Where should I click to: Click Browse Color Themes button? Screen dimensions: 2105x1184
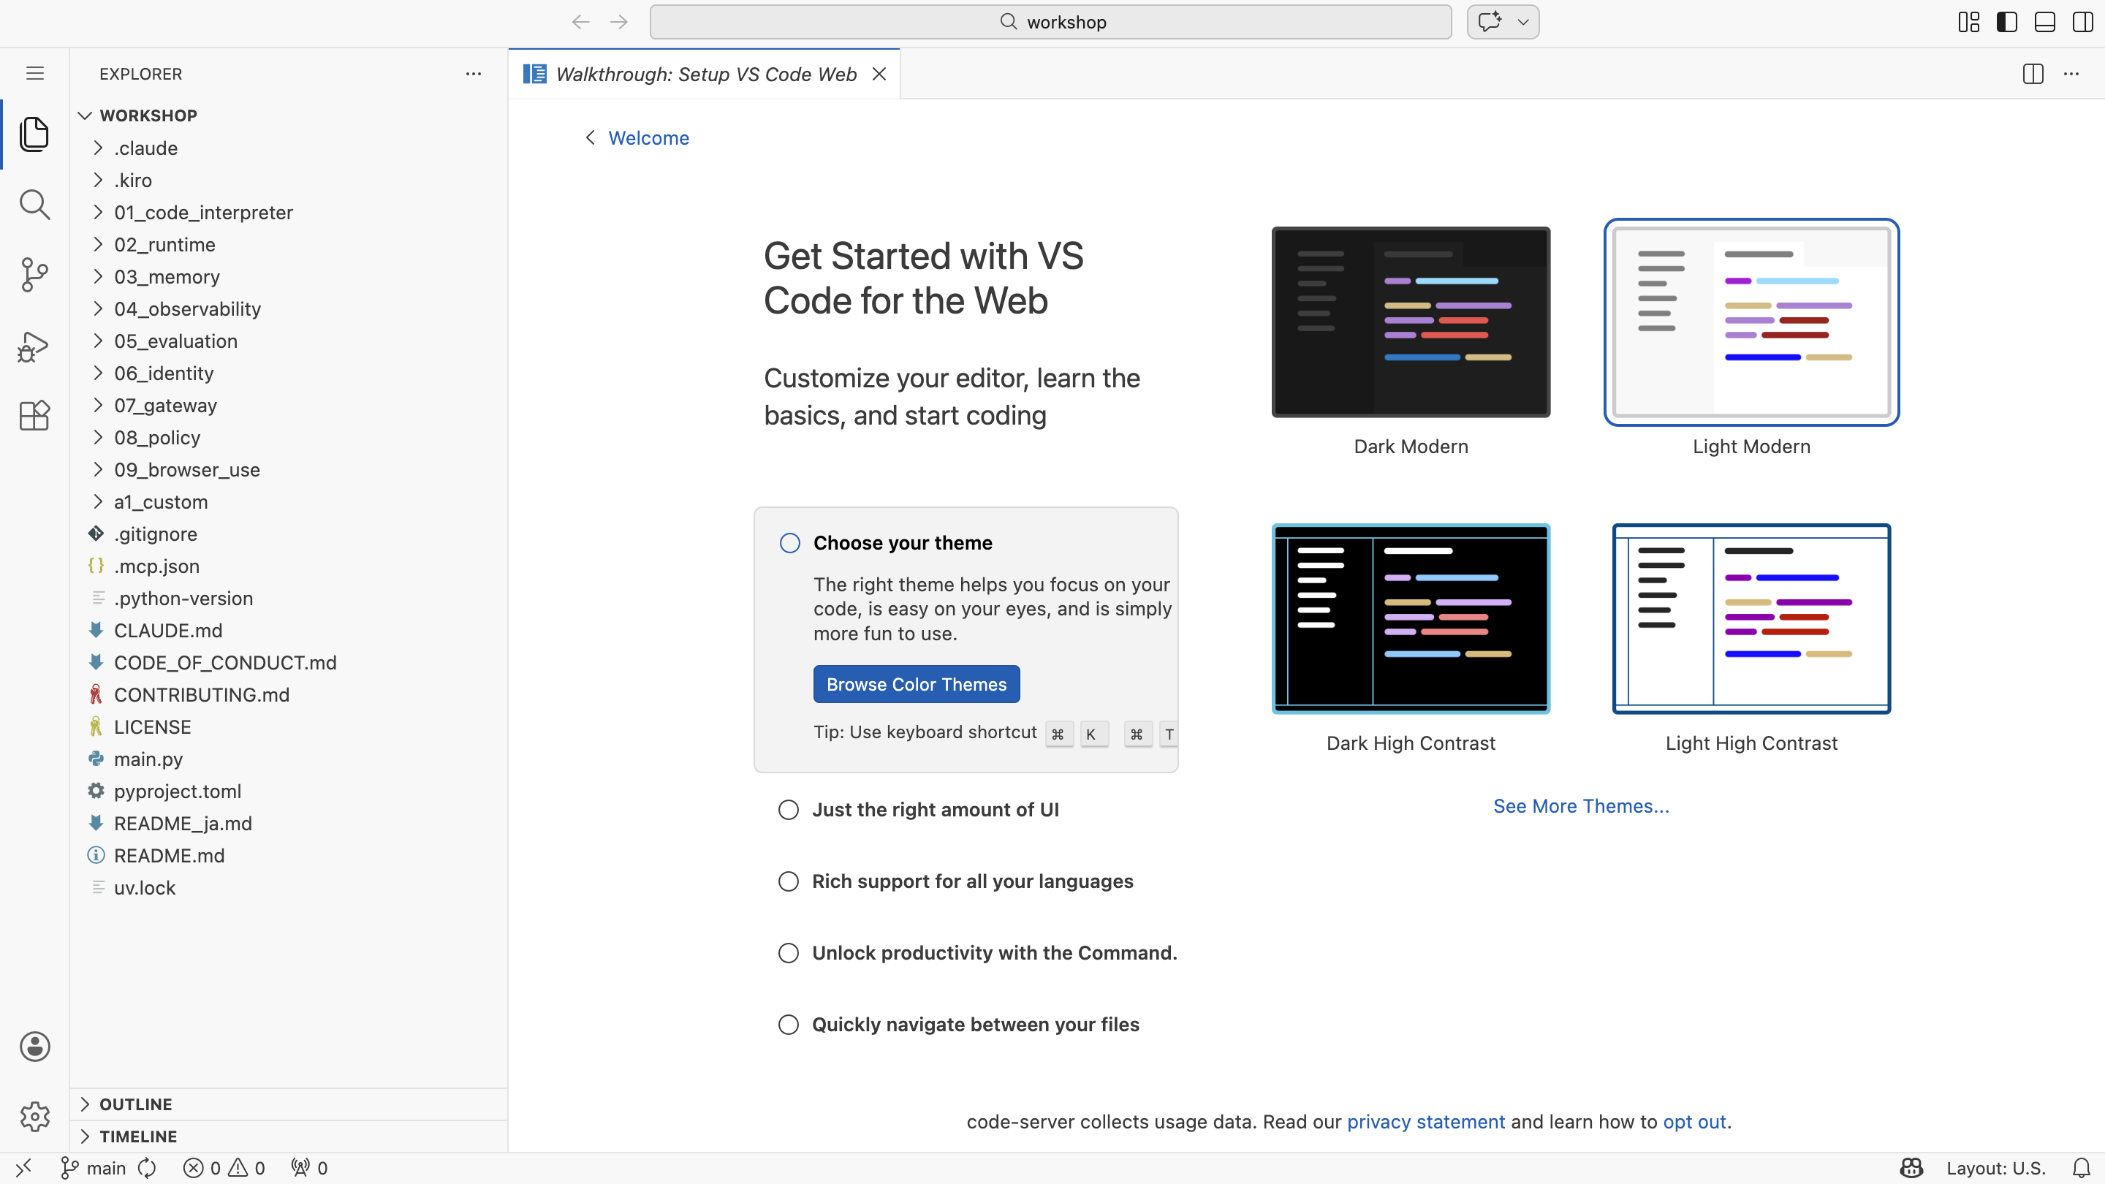coord(916,684)
